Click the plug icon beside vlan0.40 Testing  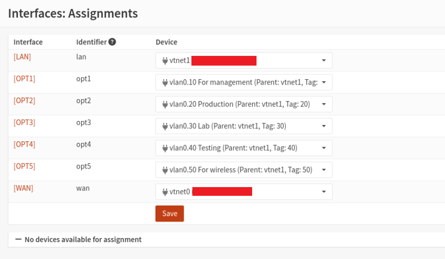pyautogui.click(x=165, y=148)
